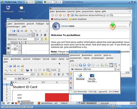Screen dimensions: 137x109
Task: Open the KWord Standard style dropdown
Action: pyautogui.click(x=29, y=35)
